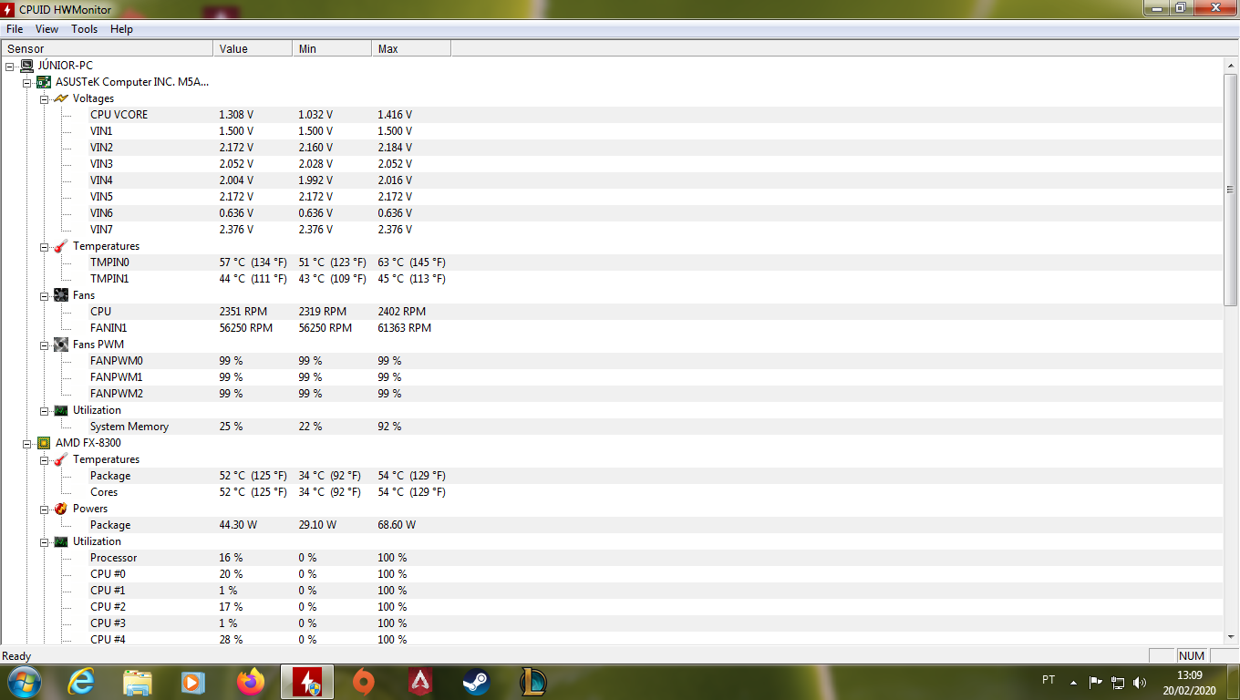Screen dimensions: 1240x700
Task: Collapse the Voltages group
Action: tap(45, 98)
